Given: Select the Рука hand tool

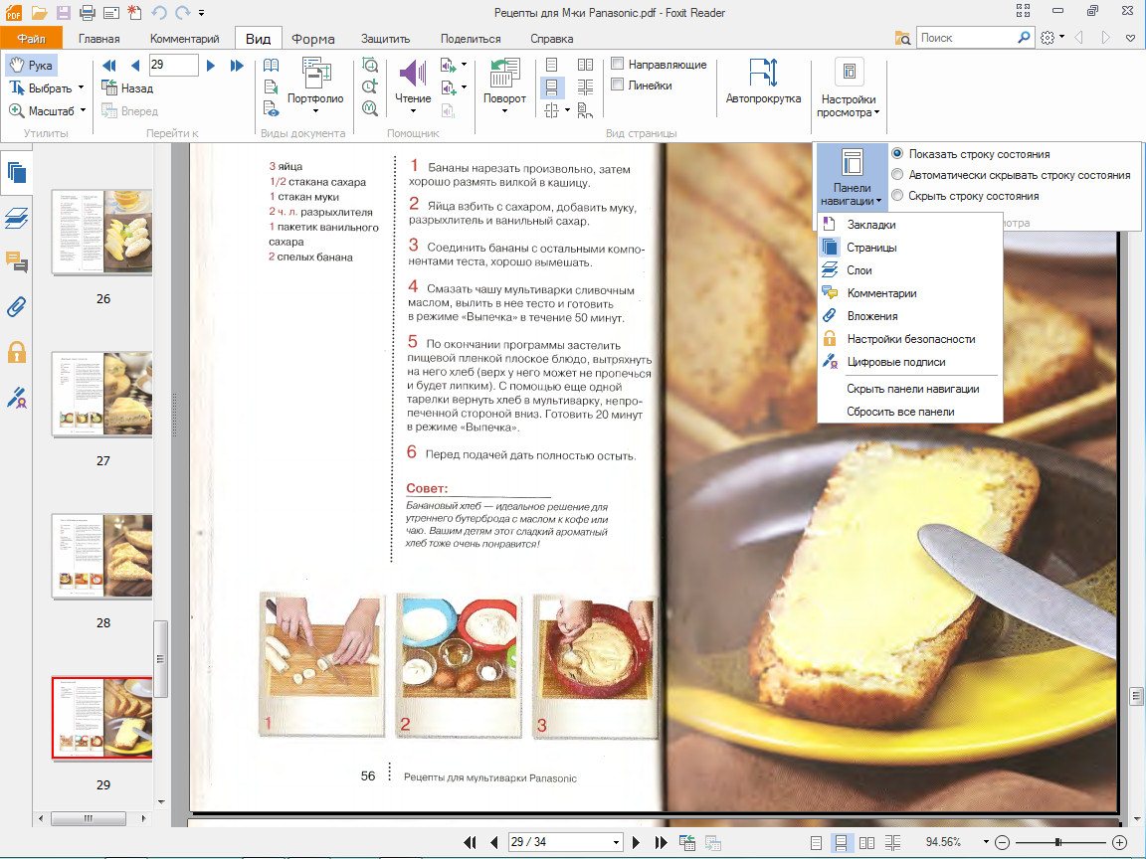Looking at the screenshot, I should tap(31, 66).
